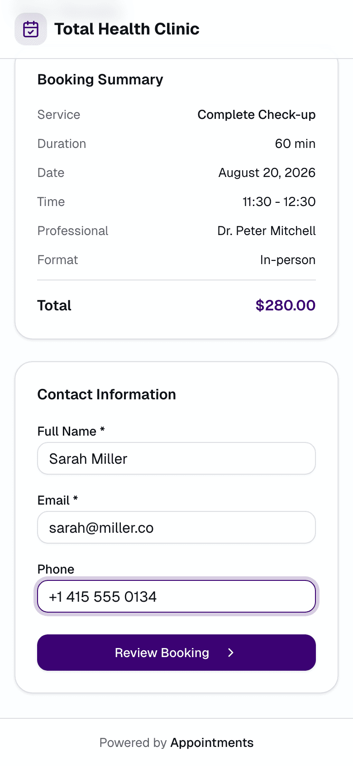Click the Phone field label
The width and height of the screenshot is (353, 766).
tap(56, 569)
